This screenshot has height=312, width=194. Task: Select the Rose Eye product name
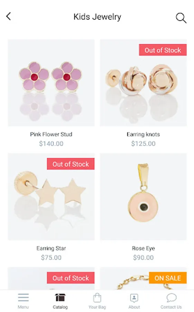(144, 248)
